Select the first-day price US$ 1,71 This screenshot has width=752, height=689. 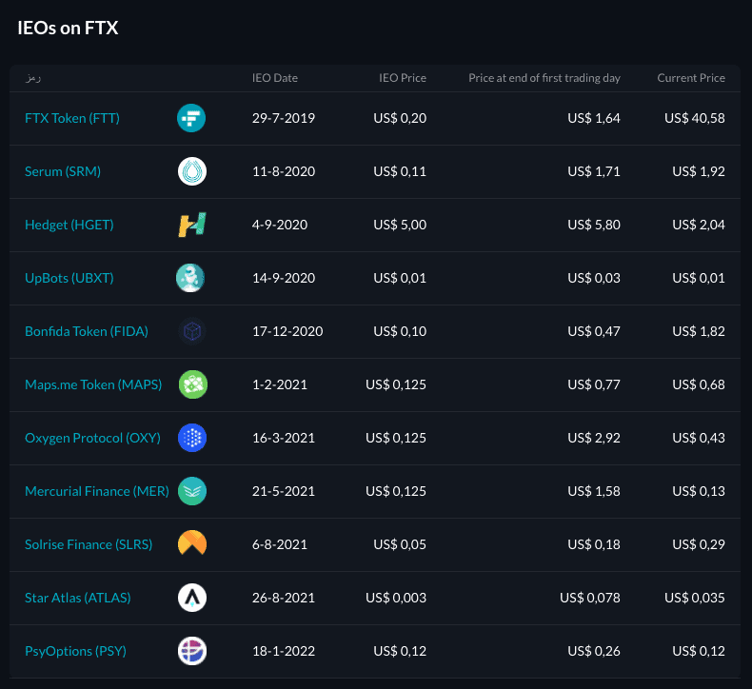[594, 171]
